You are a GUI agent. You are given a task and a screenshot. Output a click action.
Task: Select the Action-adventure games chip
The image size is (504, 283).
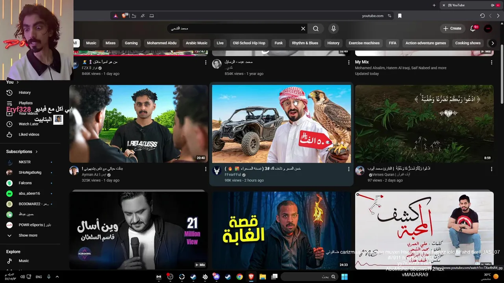(x=426, y=43)
